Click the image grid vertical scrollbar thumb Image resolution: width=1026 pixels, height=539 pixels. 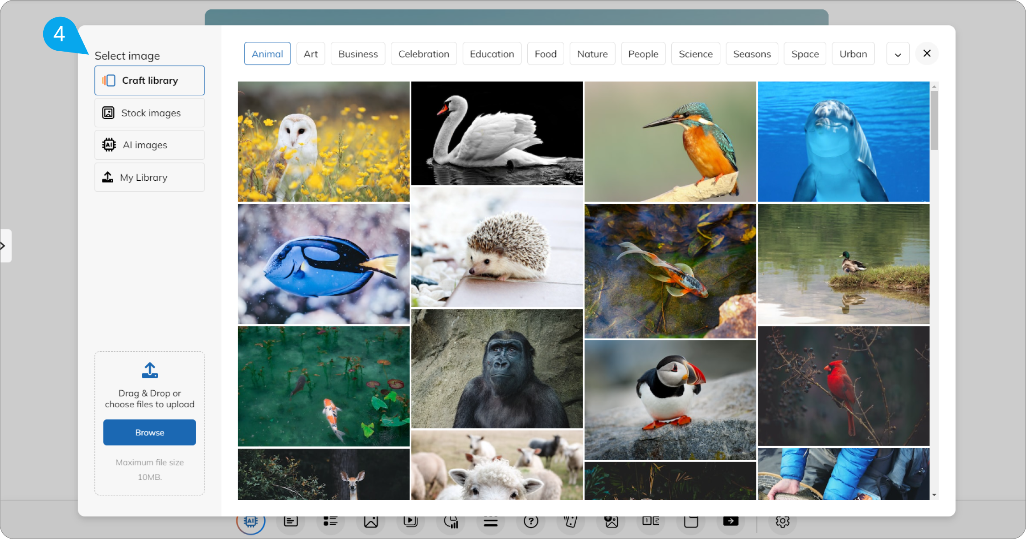(934, 120)
